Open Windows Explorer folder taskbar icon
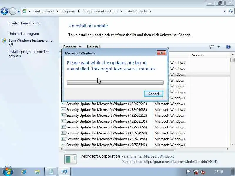Screen dimensions: 235x176 click(37, 172)
